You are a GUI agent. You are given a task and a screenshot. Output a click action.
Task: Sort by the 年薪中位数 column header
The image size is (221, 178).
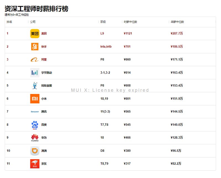tap(177, 22)
